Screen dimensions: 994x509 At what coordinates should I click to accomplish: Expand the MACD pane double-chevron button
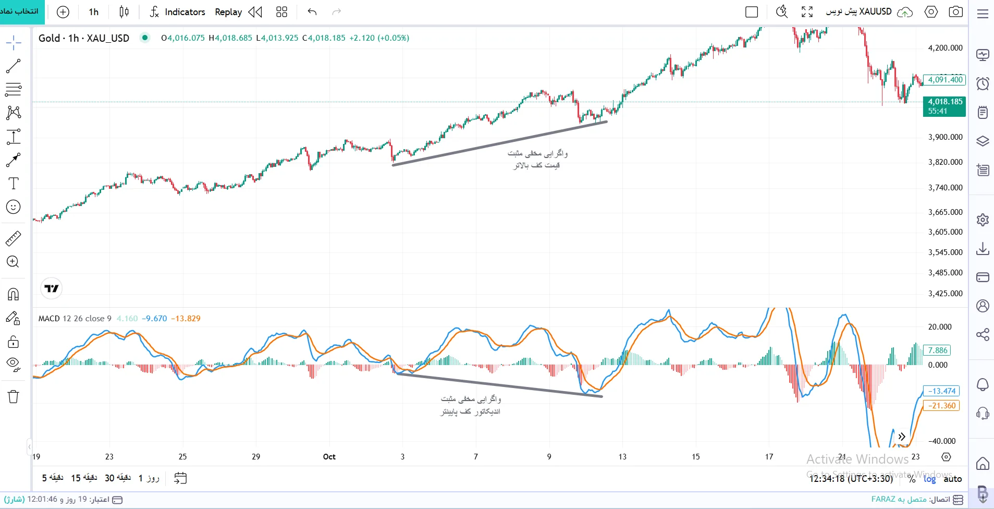coord(902,437)
